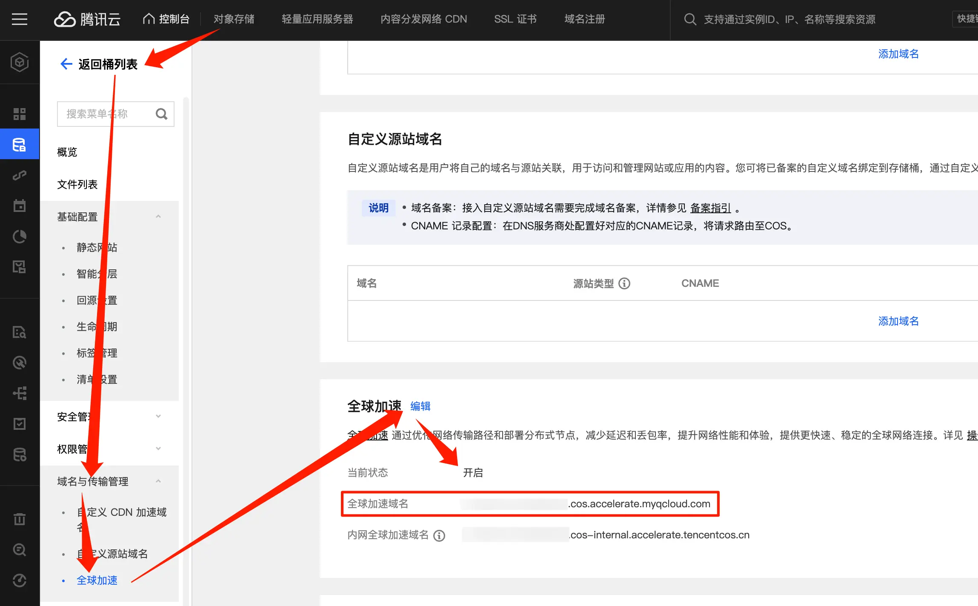Open 标签管理 menu item
This screenshot has height=606, width=978.
(97, 353)
